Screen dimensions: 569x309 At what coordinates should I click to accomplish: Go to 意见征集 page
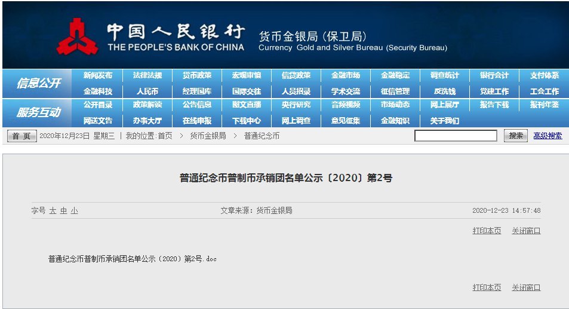click(x=346, y=121)
